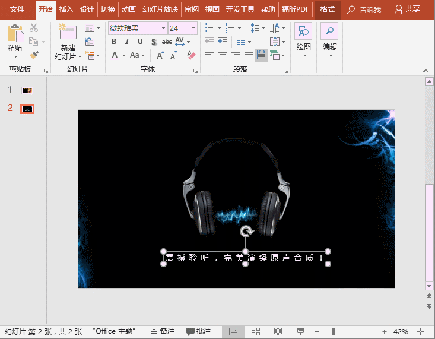Switch to Slide Sorter view
The height and width of the screenshot is (339, 435).
click(256, 331)
